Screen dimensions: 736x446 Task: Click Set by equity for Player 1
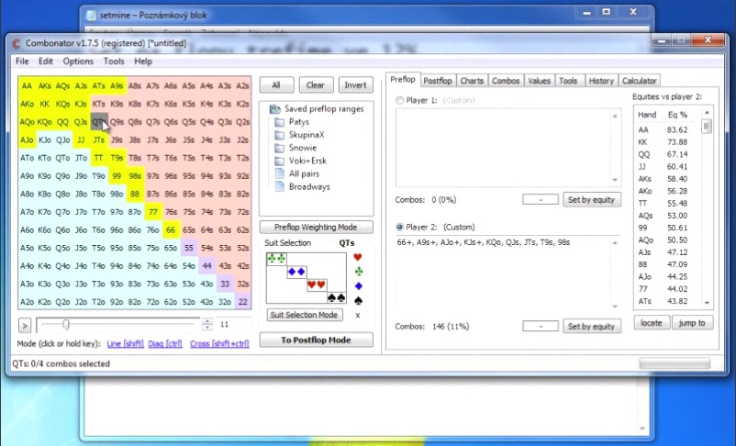(591, 200)
